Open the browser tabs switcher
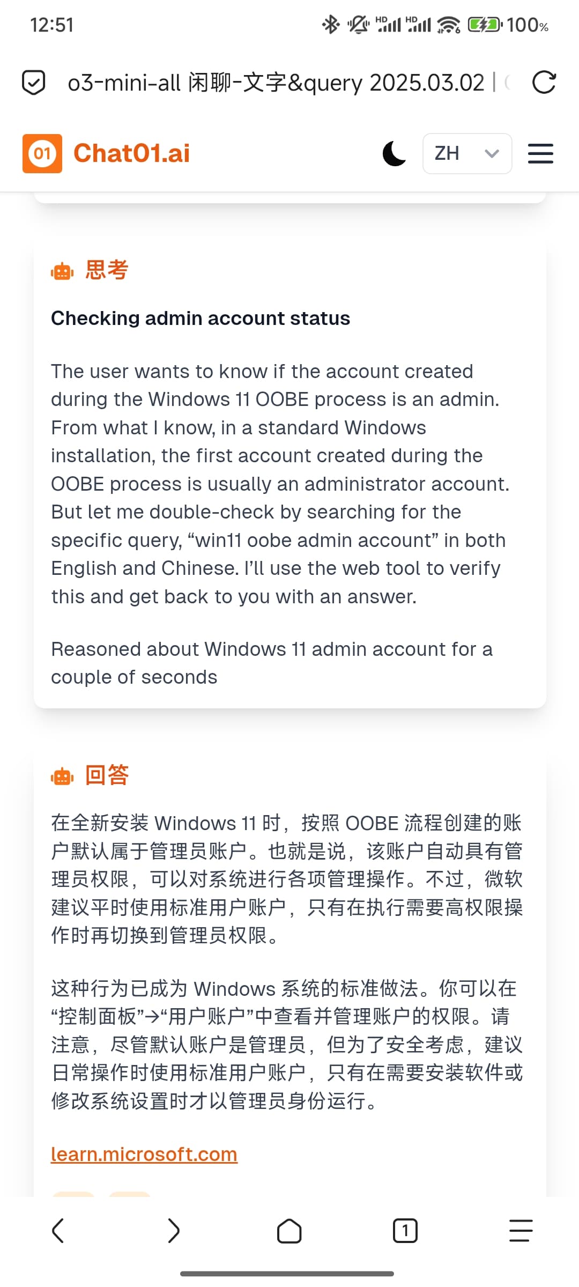Screen dimensions: 579x1287 (405, 1231)
